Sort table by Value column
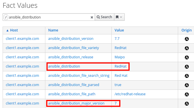This screenshot has height=108, width=194. click(119, 30)
